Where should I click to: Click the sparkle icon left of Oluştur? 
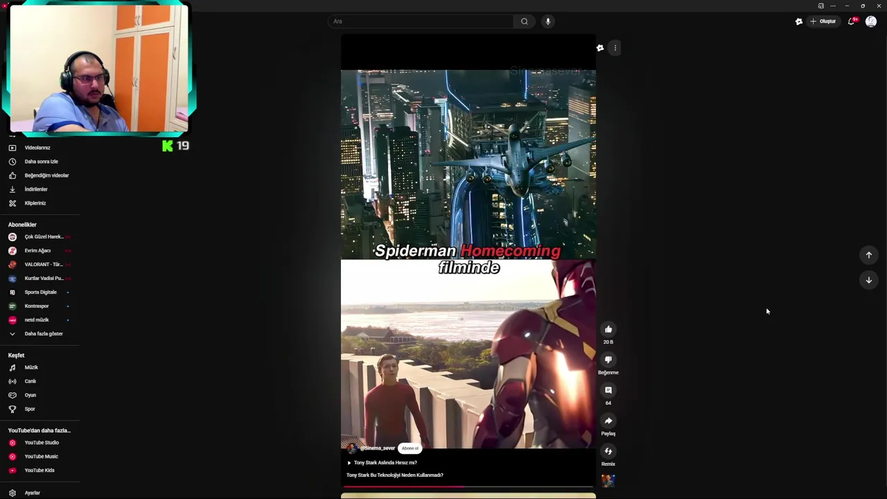[x=799, y=21]
